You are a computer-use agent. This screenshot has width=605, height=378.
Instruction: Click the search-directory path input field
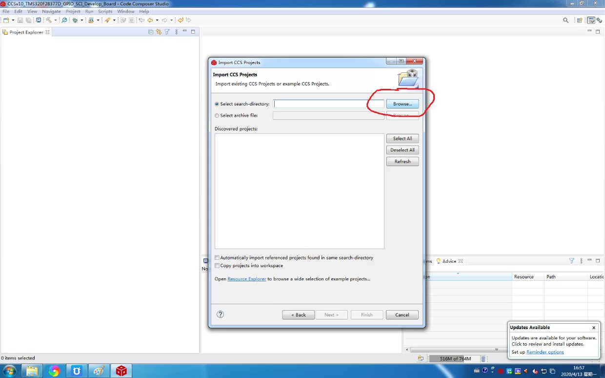point(328,104)
